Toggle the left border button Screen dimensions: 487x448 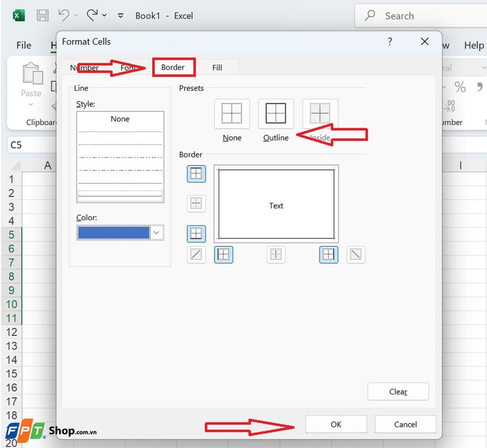coord(223,254)
